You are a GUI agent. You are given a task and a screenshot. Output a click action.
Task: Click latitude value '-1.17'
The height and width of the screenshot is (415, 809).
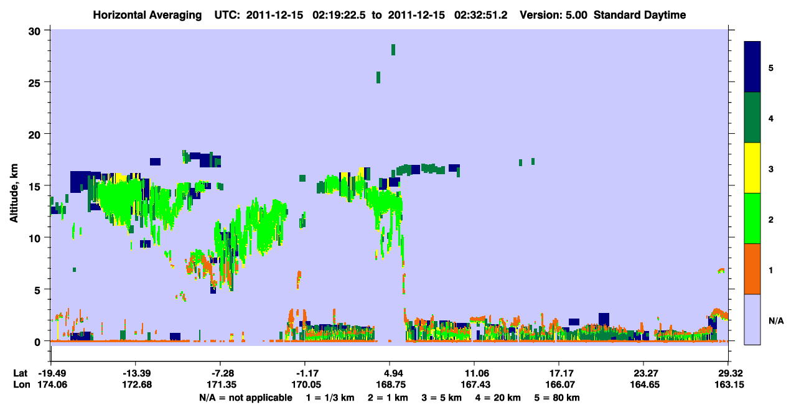click(304, 373)
